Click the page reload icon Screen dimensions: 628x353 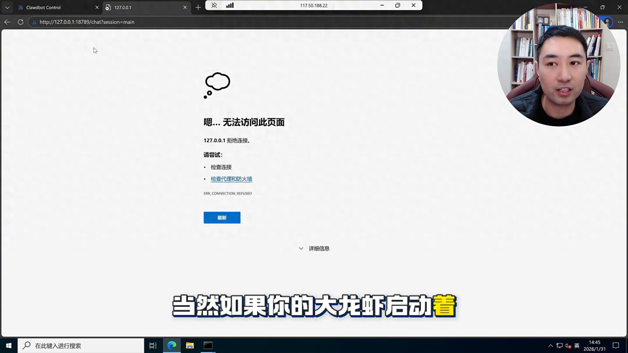pyautogui.click(x=21, y=22)
